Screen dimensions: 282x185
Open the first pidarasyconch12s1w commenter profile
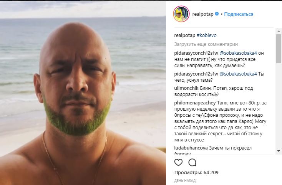tap(196, 53)
